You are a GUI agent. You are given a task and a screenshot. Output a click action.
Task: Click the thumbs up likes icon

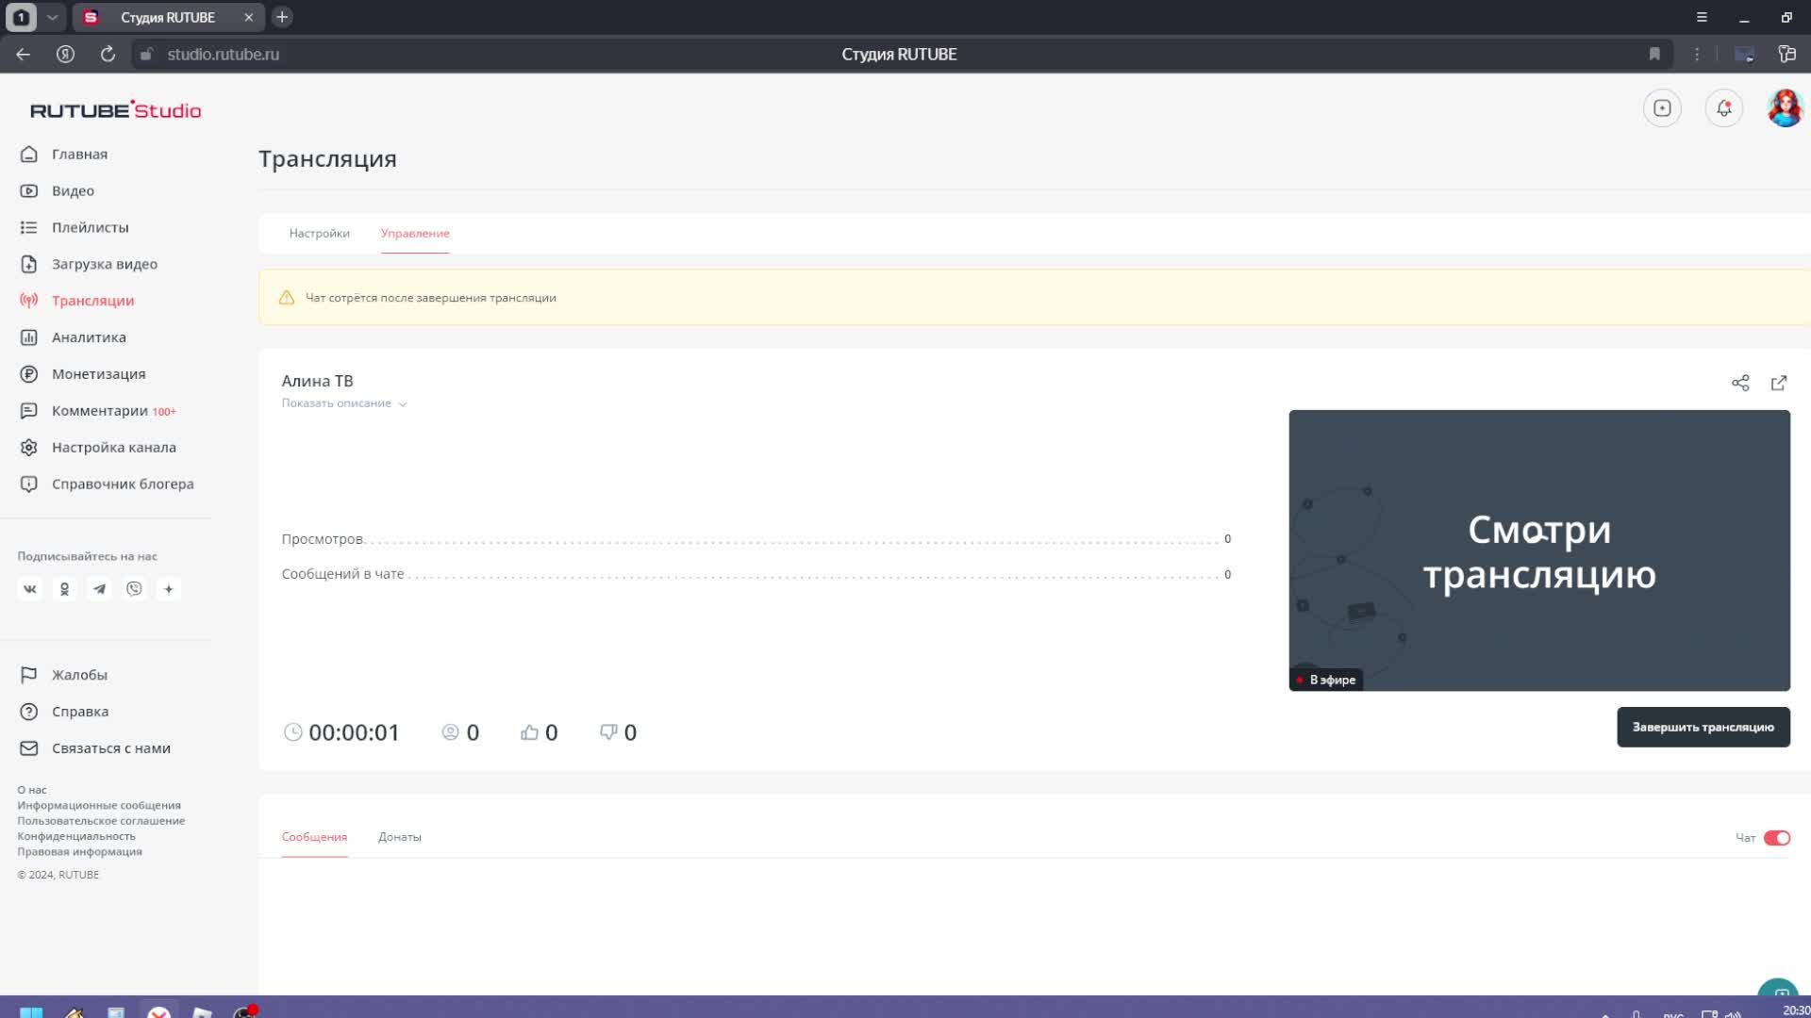(x=529, y=732)
